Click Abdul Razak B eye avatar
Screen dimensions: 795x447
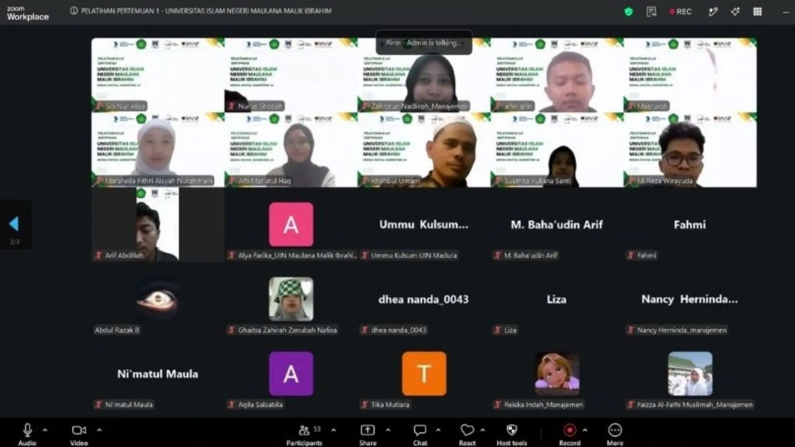tap(158, 299)
